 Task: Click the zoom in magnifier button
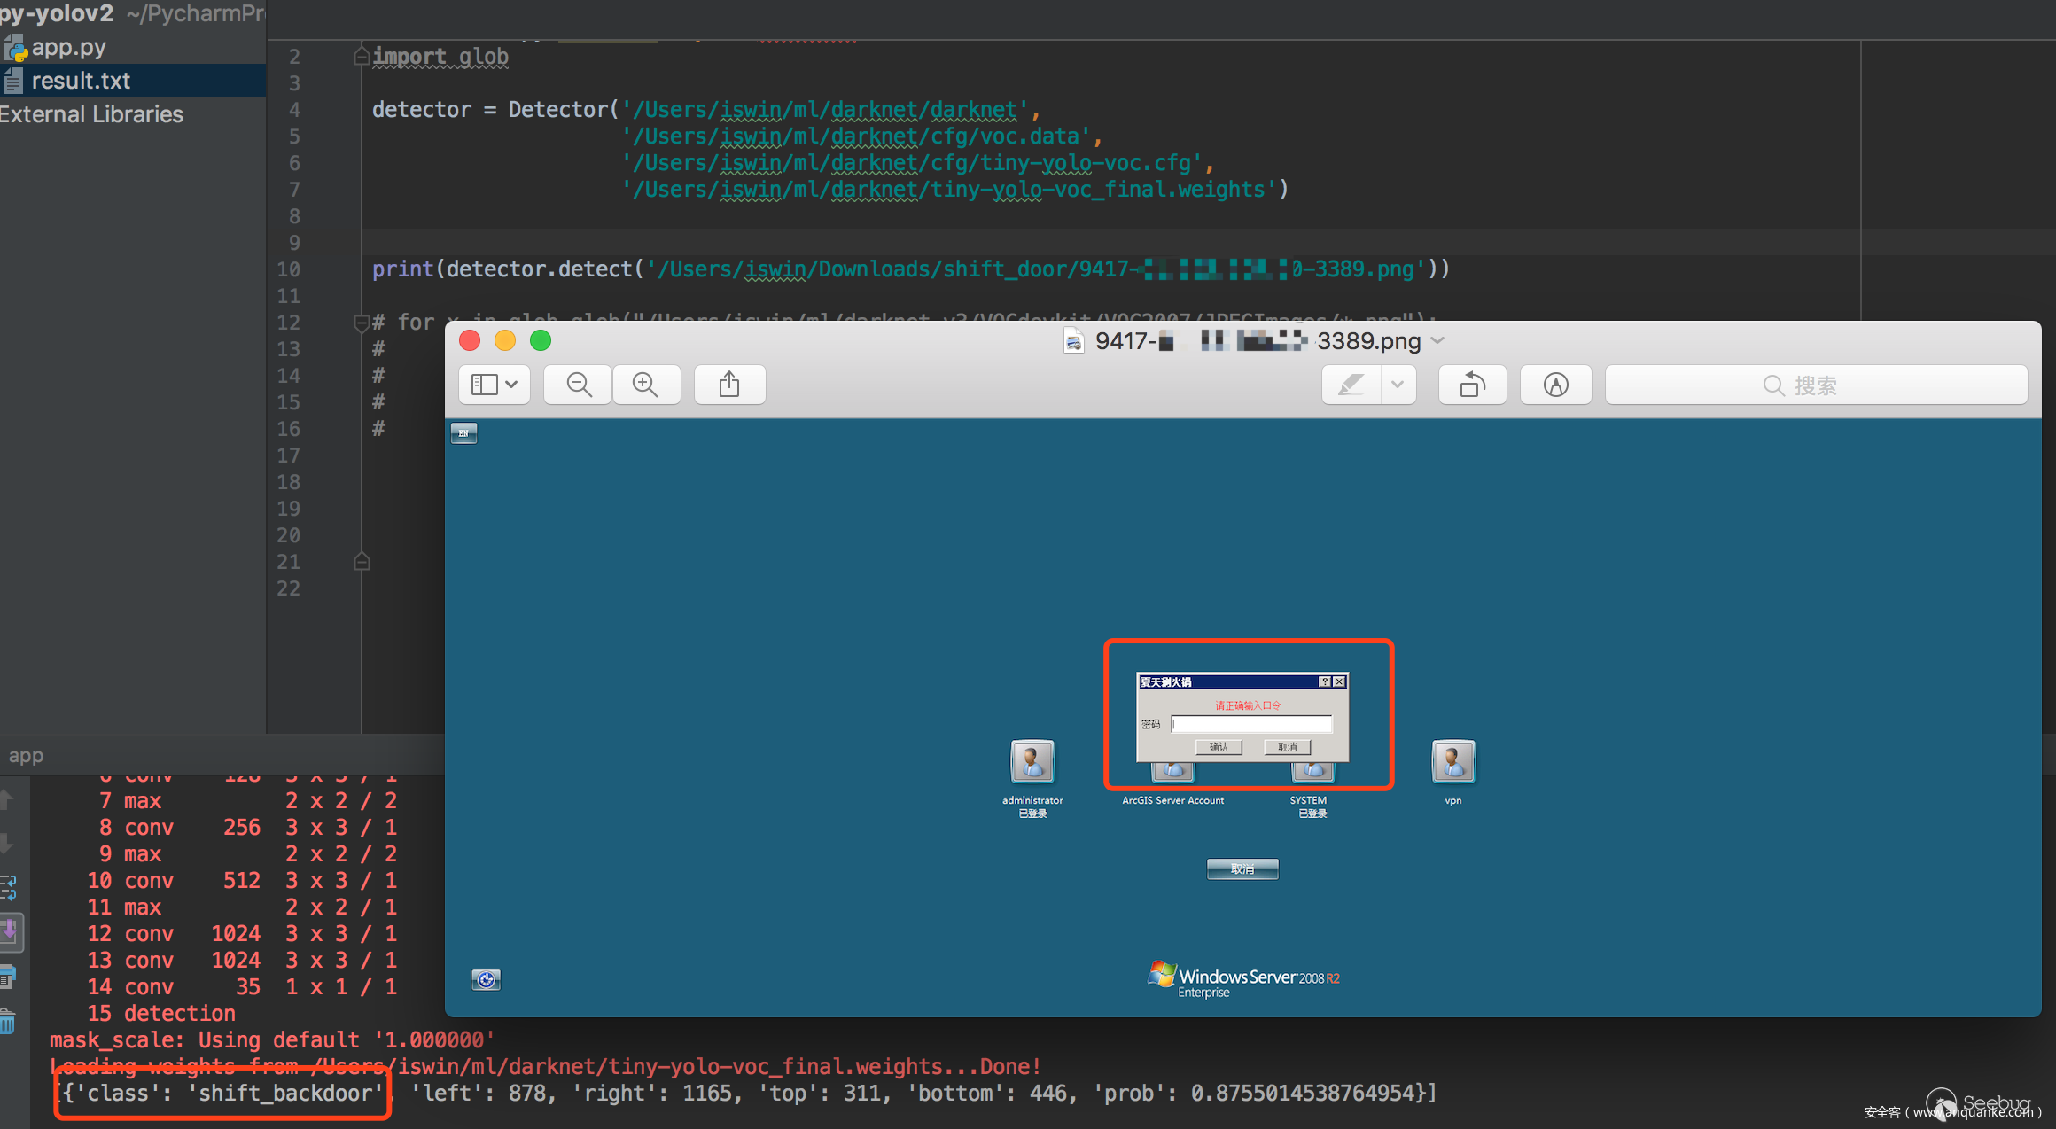coord(645,385)
